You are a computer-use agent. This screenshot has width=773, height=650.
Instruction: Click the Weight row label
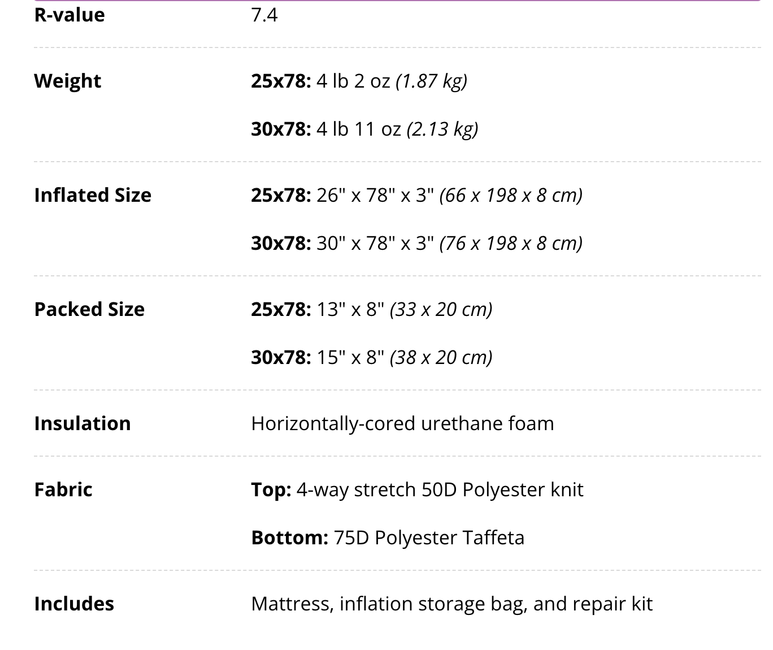click(x=68, y=81)
